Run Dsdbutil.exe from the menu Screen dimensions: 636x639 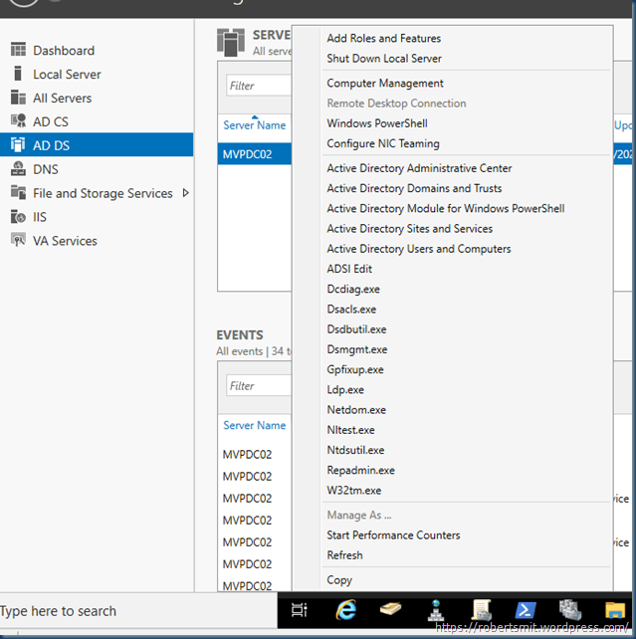356,329
